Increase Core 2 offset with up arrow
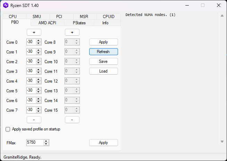The width and height of the screenshot is (227, 161). (39, 60)
